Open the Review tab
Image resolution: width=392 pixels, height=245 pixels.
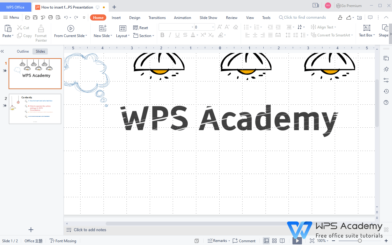coord(232,18)
